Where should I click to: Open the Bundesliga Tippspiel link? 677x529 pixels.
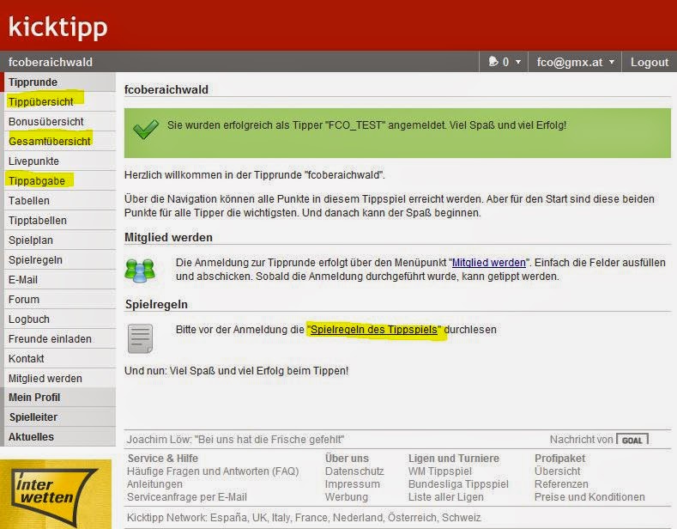tap(458, 484)
